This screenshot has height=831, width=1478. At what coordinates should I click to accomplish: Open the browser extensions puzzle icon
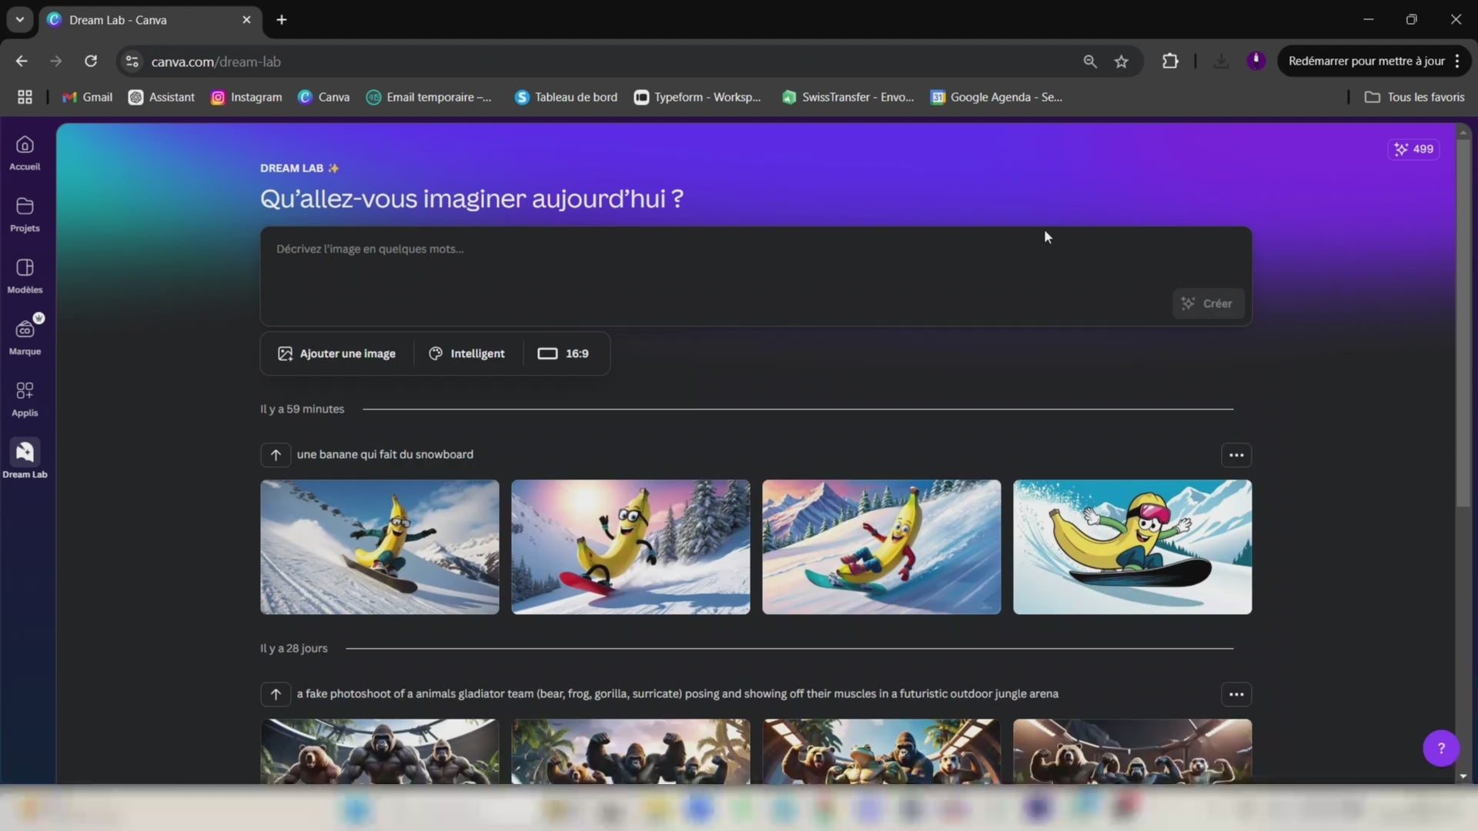(1170, 62)
